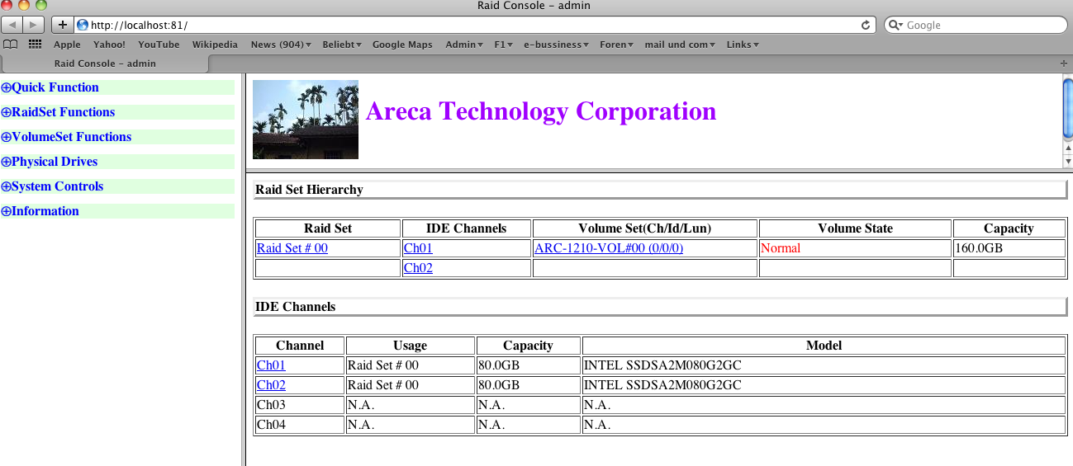Screen dimensions: 1073x466
Task: Click the Ch04 channel cell
Action: coord(300,425)
